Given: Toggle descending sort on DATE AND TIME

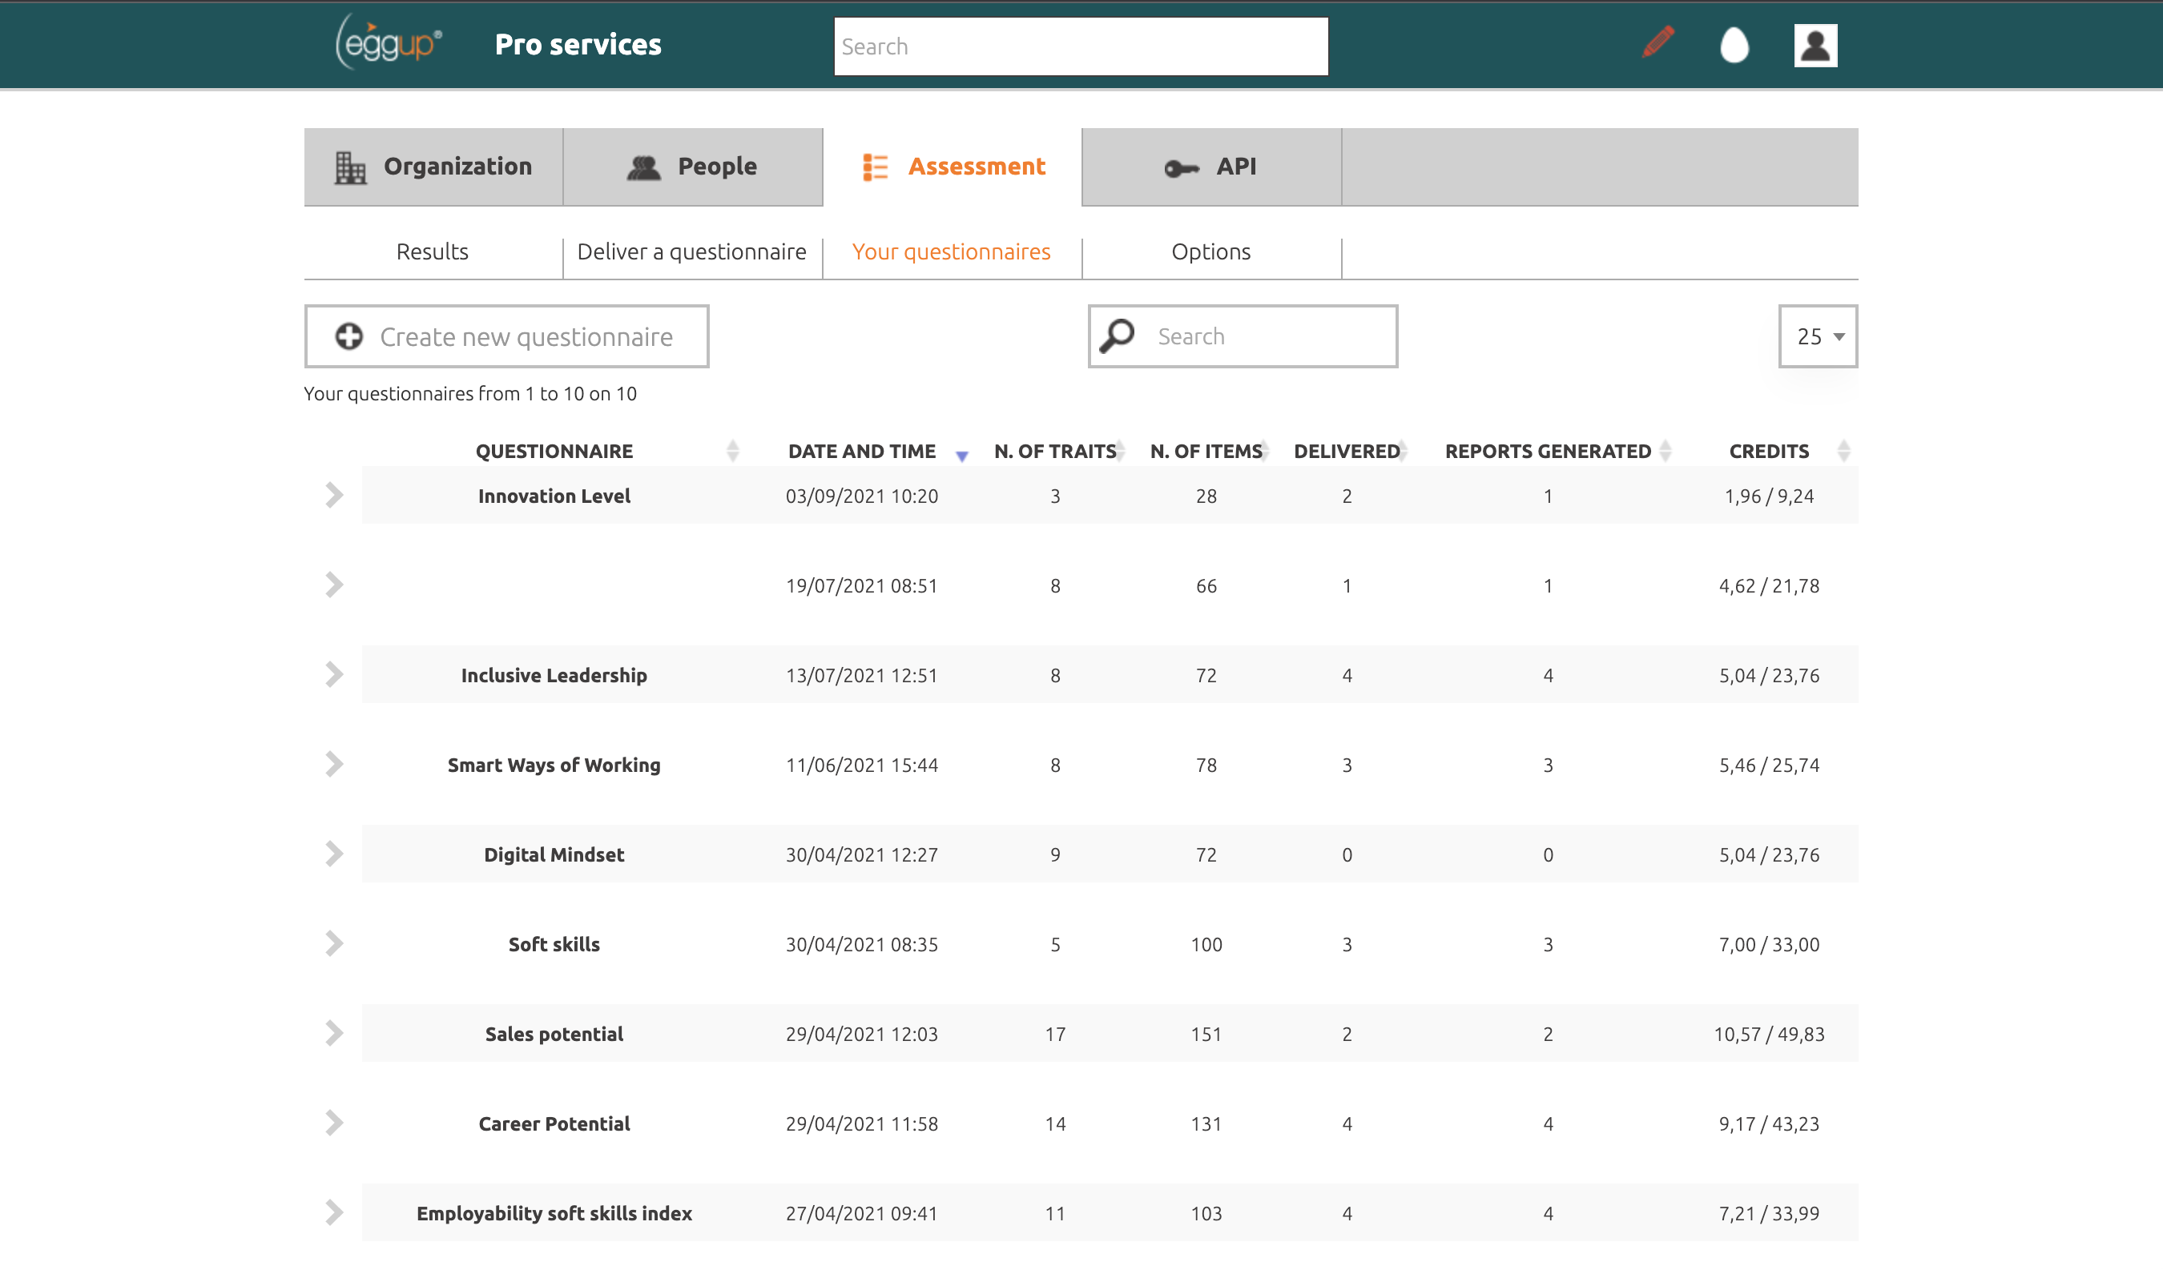Looking at the screenshot, I should 961,456.
